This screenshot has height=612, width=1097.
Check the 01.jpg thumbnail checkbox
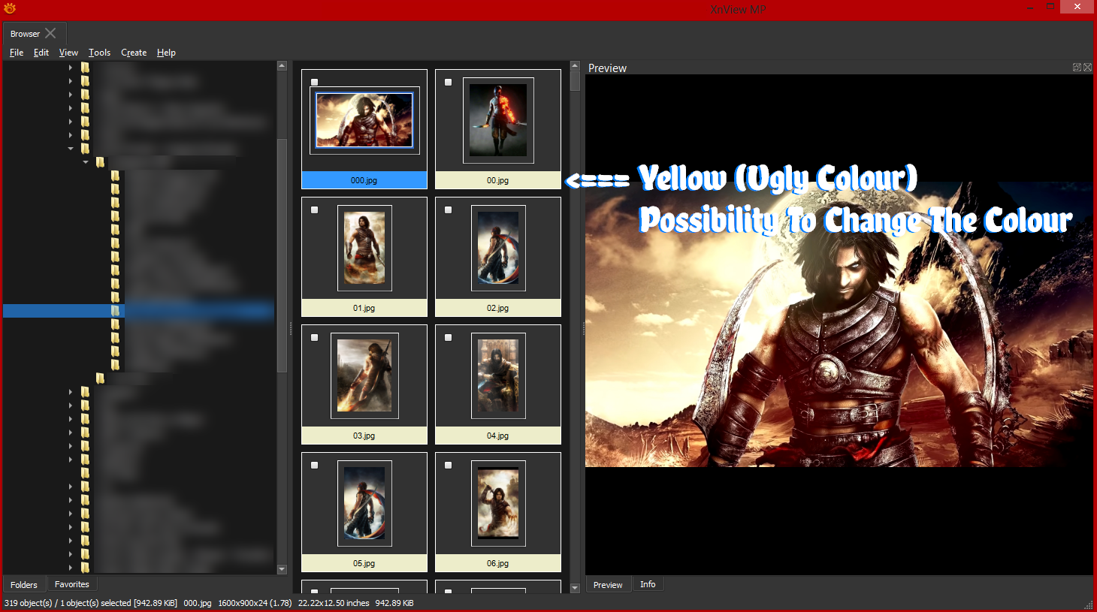(314, 210)
